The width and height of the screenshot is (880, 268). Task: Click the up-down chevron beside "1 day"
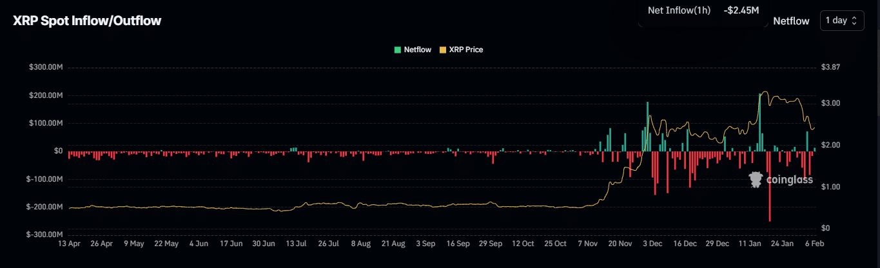click(854, 21)
